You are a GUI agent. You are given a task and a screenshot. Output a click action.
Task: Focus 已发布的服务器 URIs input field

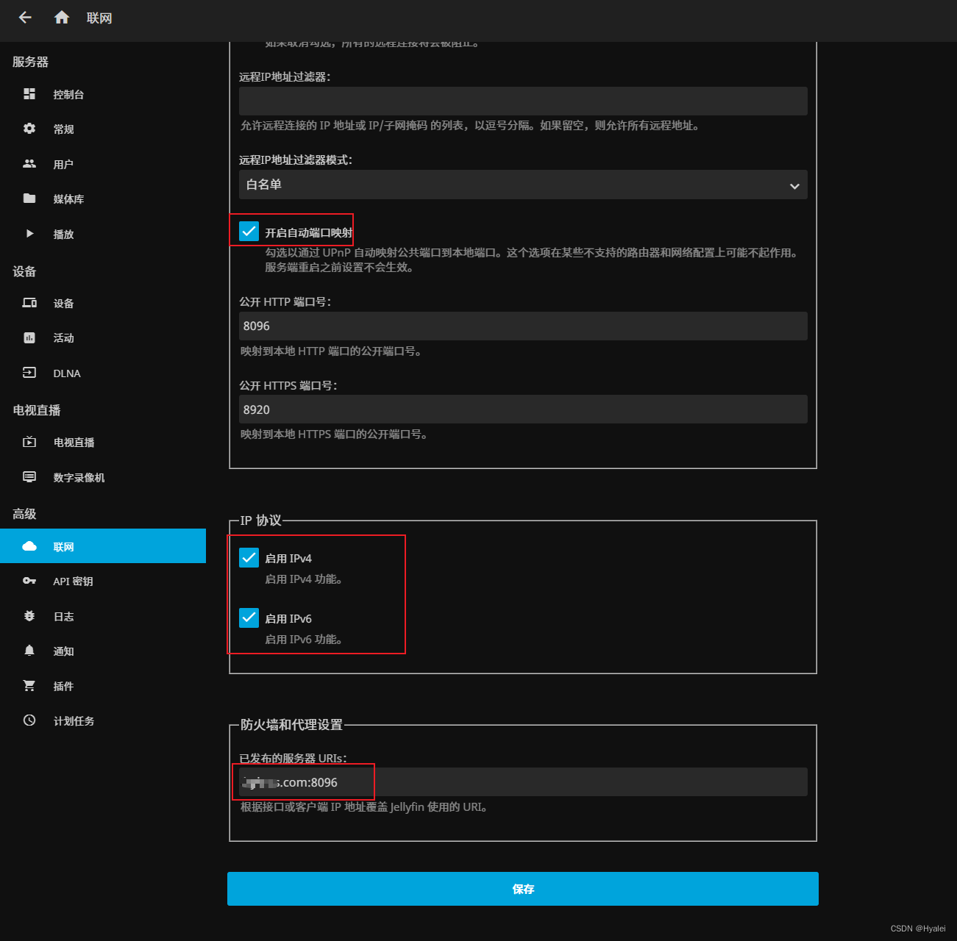(x=523, y=782)
